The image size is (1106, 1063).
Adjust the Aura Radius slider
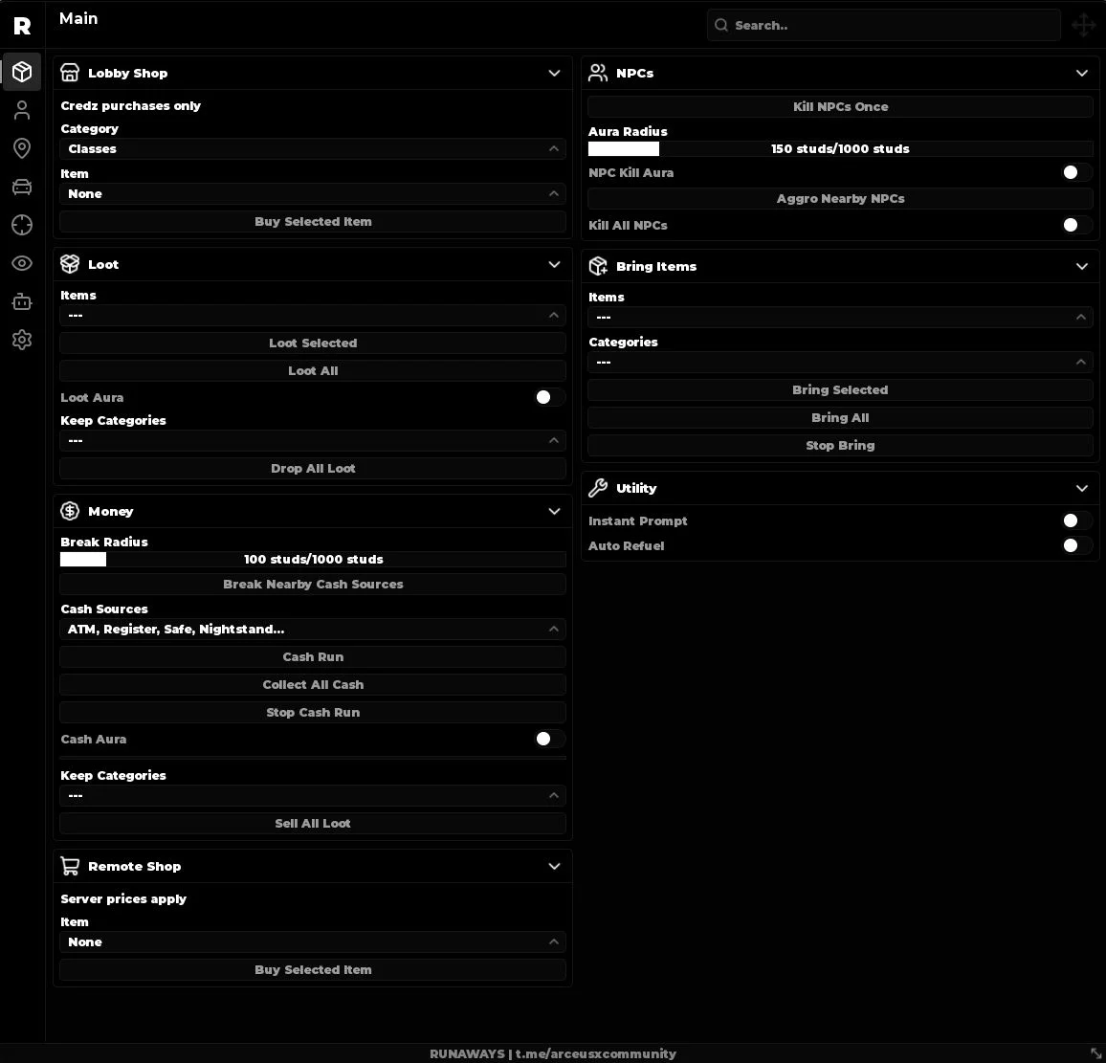[x=840, y=149]
